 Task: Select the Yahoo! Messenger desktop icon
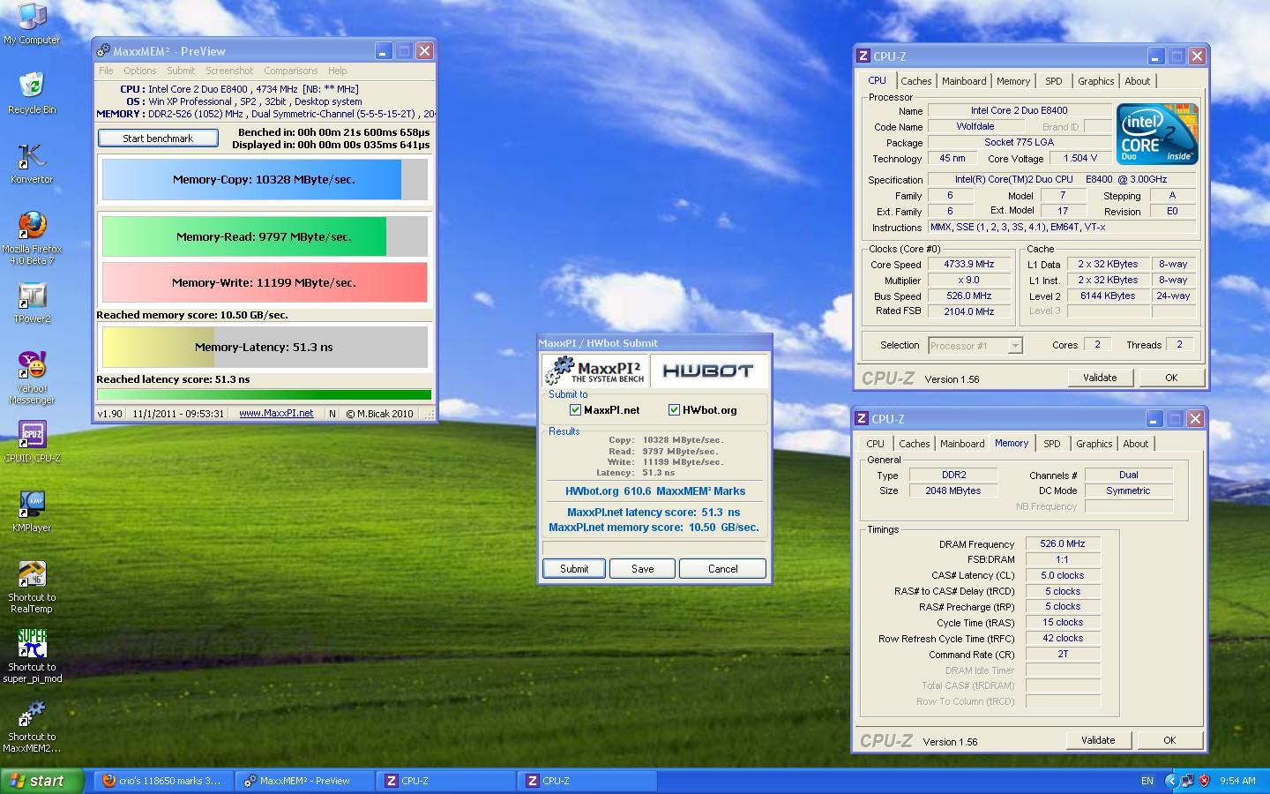[x=32, y=378]
